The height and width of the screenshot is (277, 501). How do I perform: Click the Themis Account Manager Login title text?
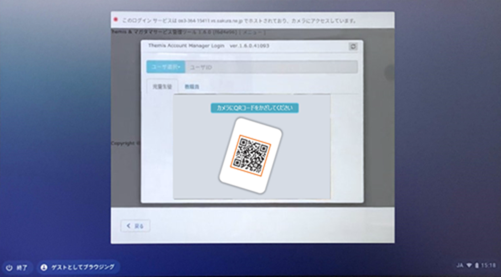click(186, 46)
